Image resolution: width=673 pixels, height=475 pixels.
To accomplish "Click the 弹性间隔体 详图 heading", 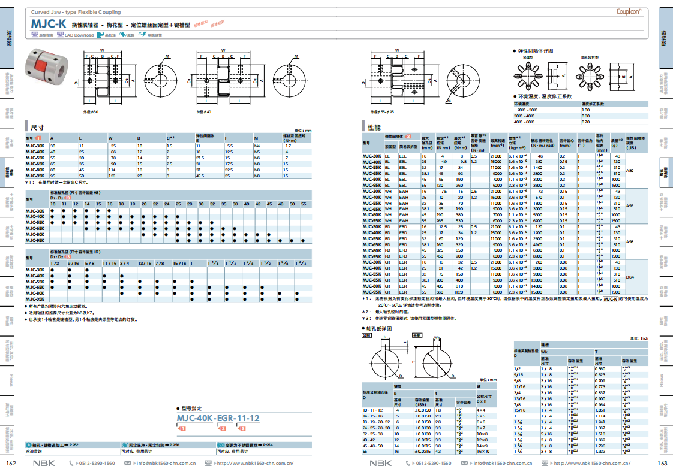I will (536, 51).
